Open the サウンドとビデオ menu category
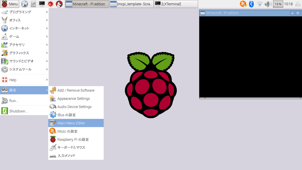 (x=24, y=61)
